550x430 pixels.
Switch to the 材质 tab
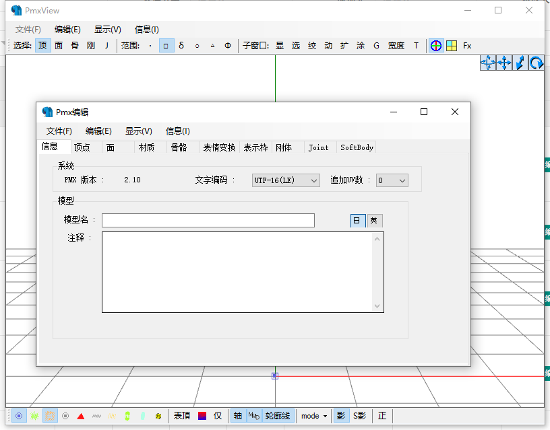click(x=150, y=147)
